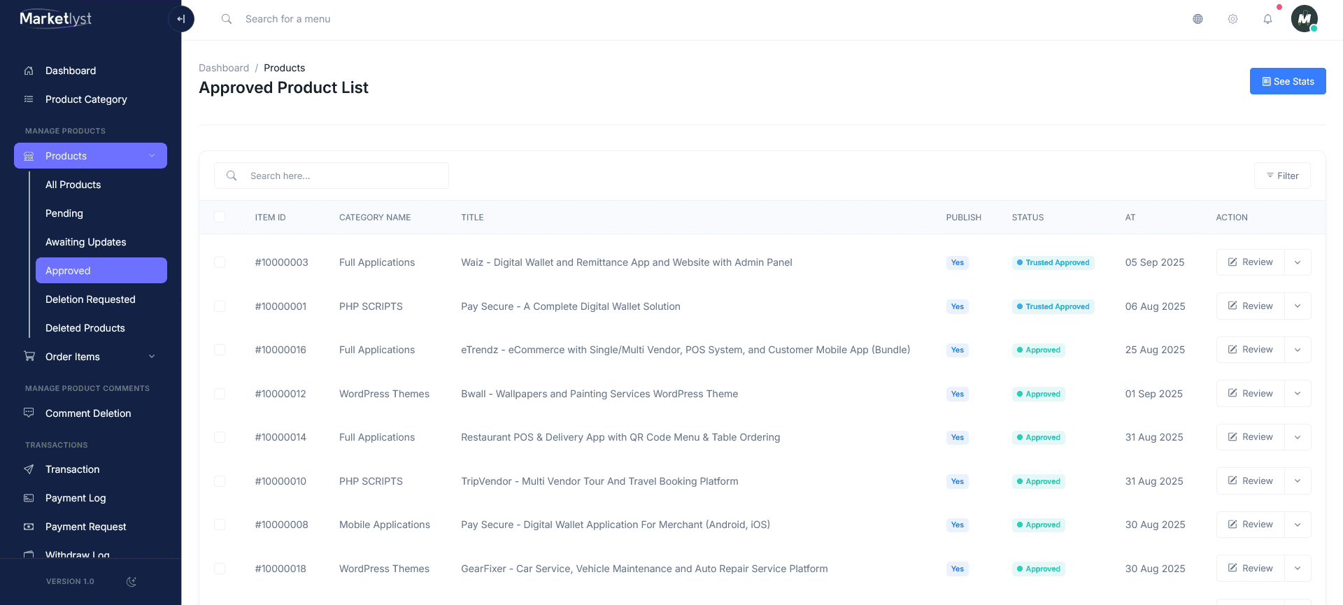Select the Approved submenu item

pos(101,271)
